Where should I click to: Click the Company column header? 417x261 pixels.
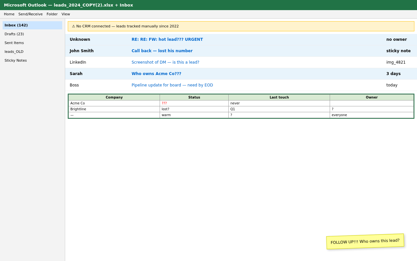[x=114, y=98]
